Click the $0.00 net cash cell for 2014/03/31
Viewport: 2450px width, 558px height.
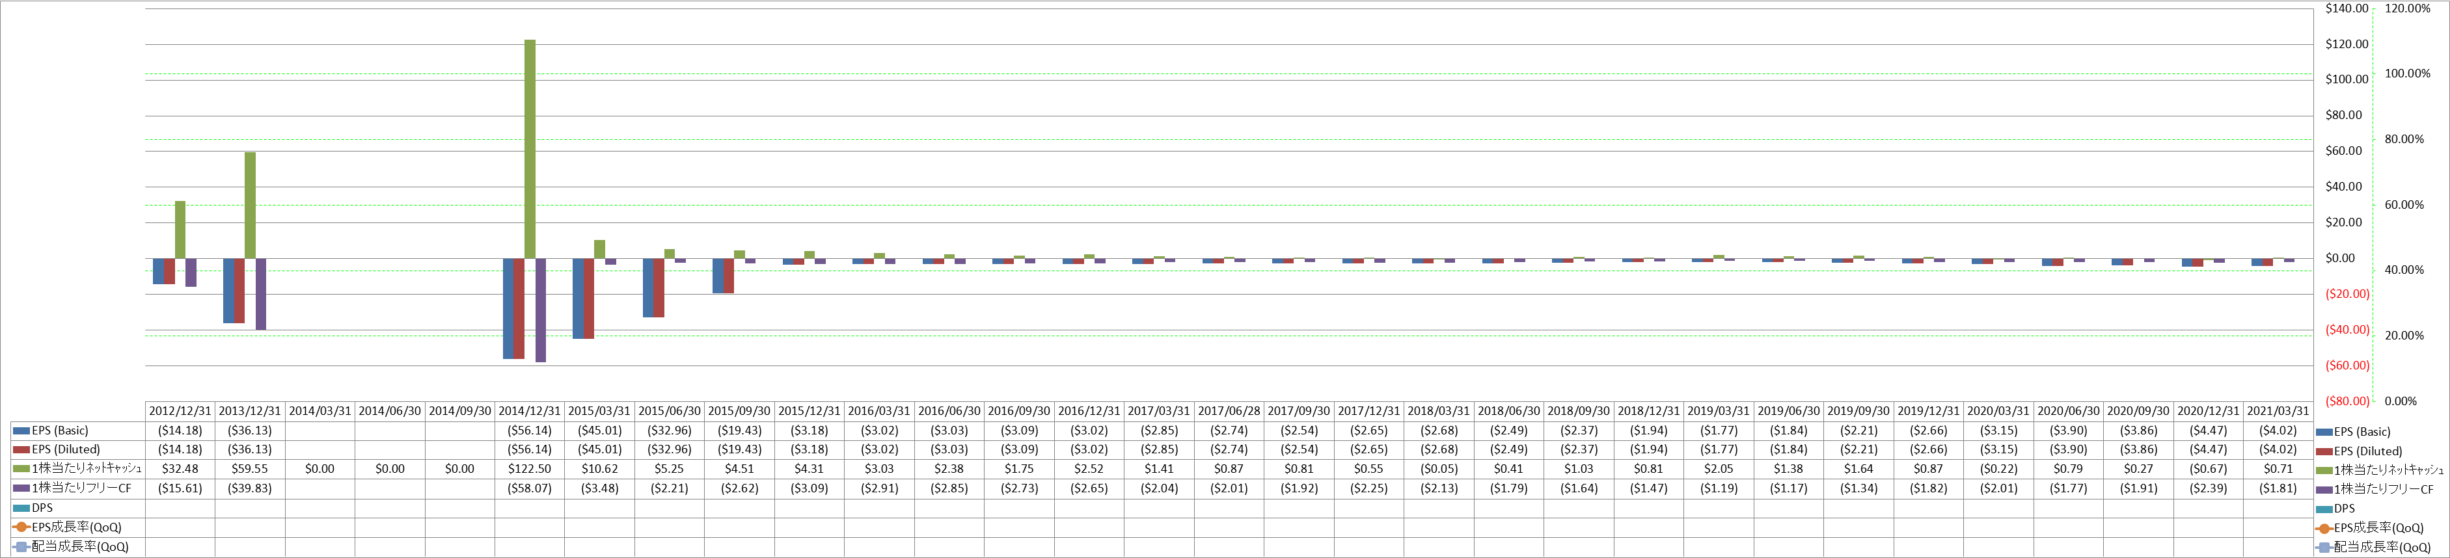320,469
